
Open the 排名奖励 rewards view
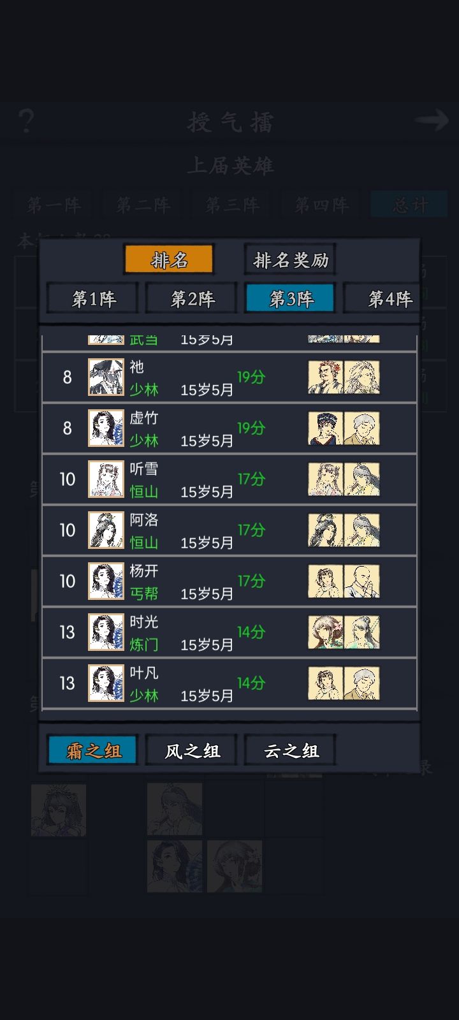(291, 259)
